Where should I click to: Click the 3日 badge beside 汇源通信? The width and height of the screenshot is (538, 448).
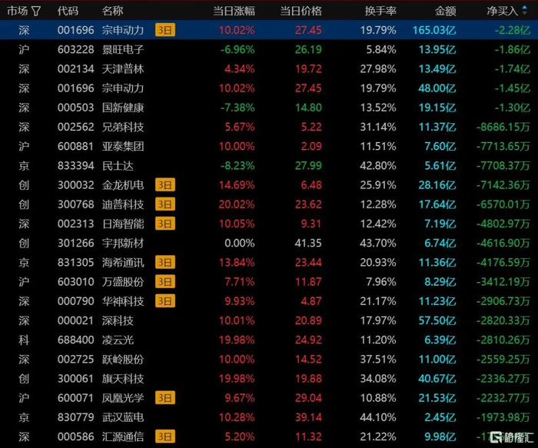click(x=165, y=436)
